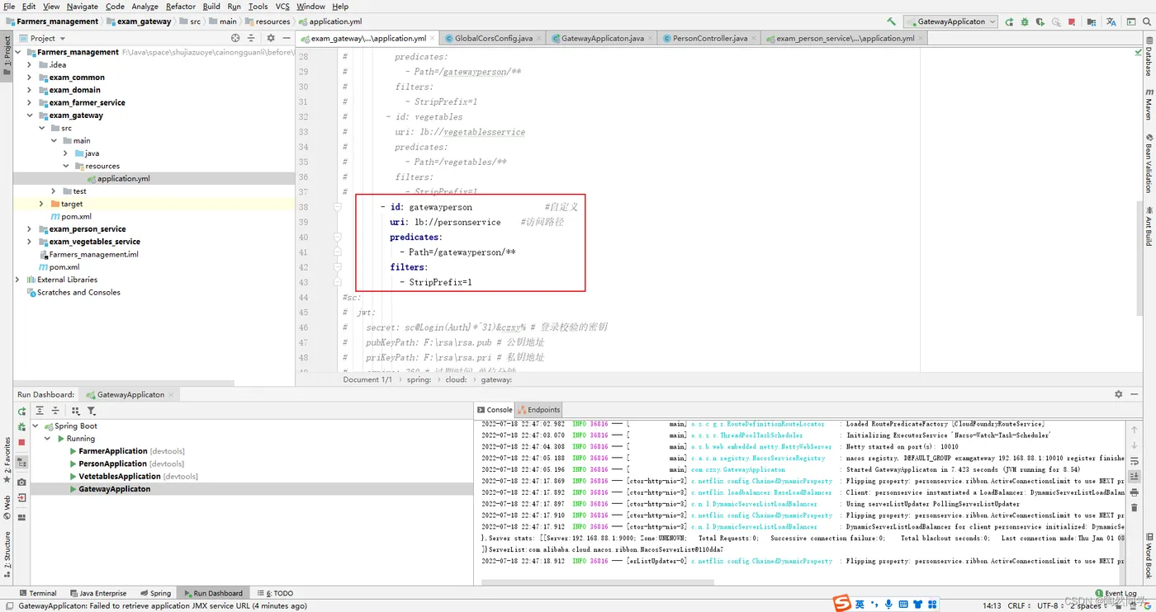Collapse the Running node in dashboard
Viewport: 1156px width, 612px height.
(48, 439)
